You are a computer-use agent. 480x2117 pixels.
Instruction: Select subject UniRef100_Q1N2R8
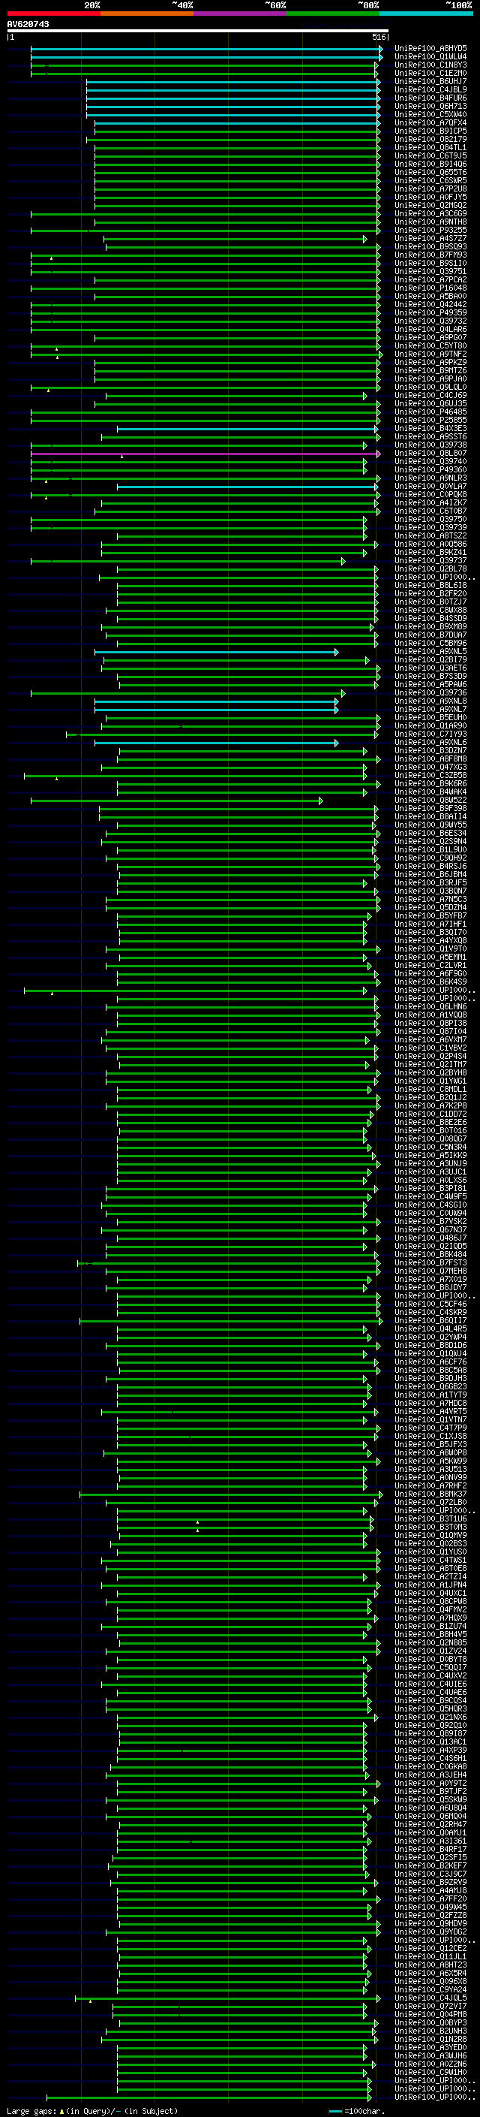430,2040
